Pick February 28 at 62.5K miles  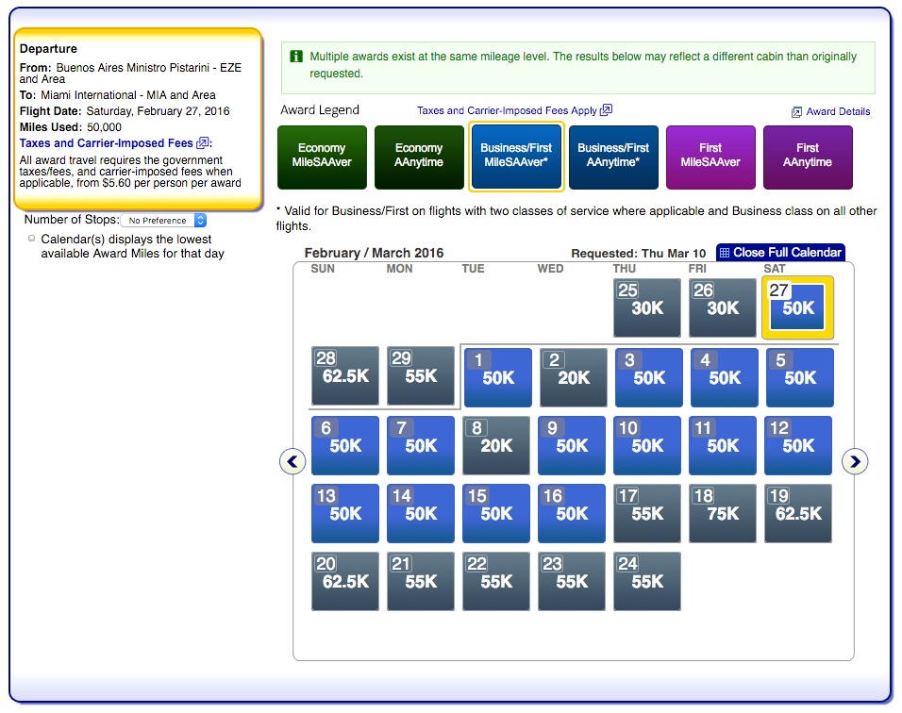point(345,376)
